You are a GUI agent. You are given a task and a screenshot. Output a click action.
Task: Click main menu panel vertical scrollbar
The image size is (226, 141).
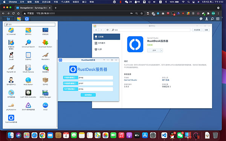click(x=57, y=84)
